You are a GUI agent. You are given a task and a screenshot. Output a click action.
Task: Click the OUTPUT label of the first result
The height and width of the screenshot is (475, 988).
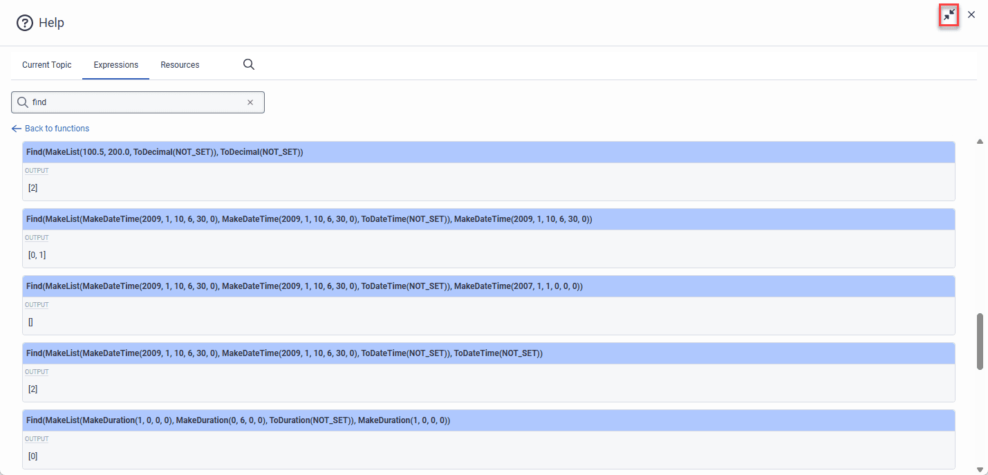37,170
